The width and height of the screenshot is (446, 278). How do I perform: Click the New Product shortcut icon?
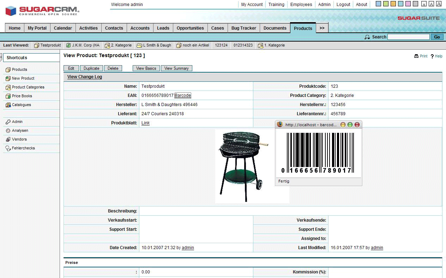coord(8,78)
